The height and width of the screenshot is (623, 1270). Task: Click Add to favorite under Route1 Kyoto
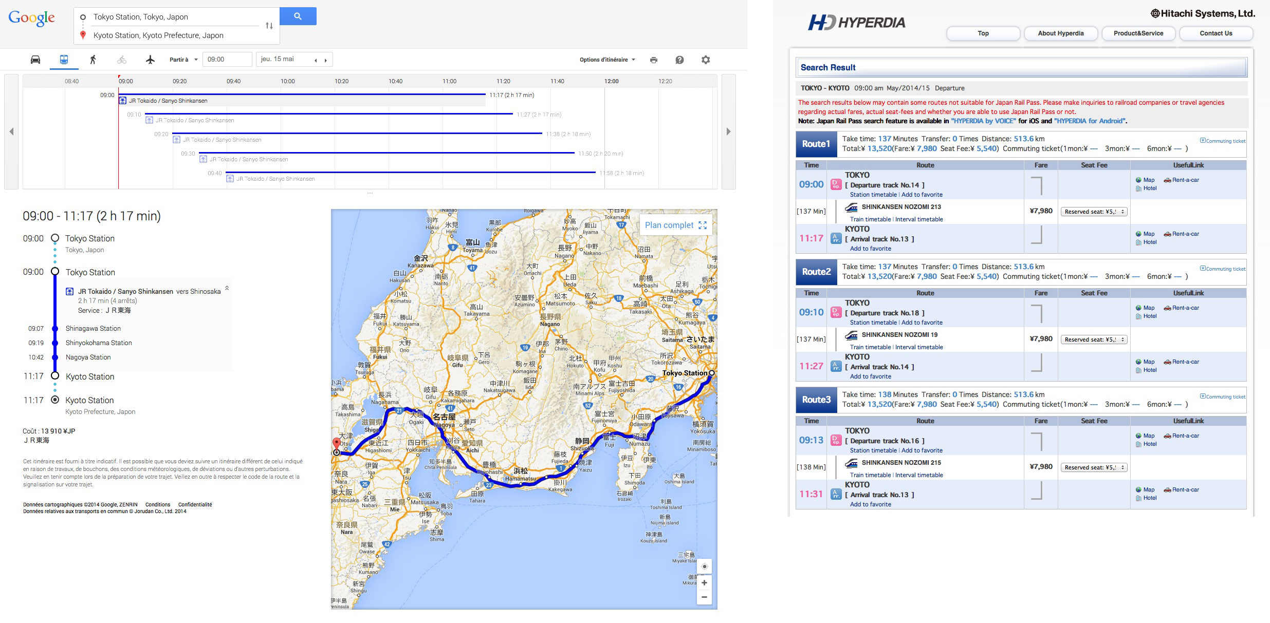click(871, 249)
